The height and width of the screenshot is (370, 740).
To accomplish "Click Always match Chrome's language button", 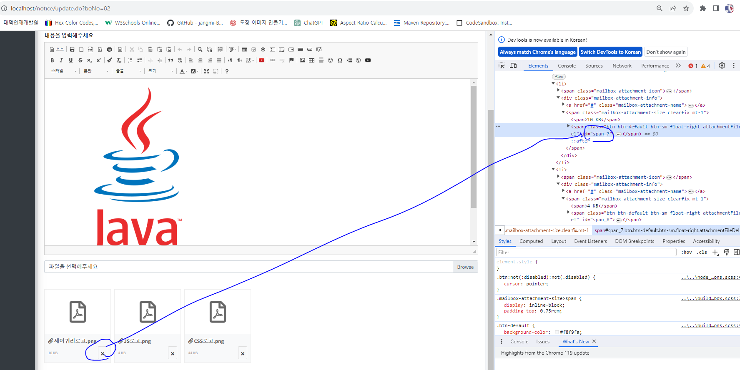I will pos(538,52).
